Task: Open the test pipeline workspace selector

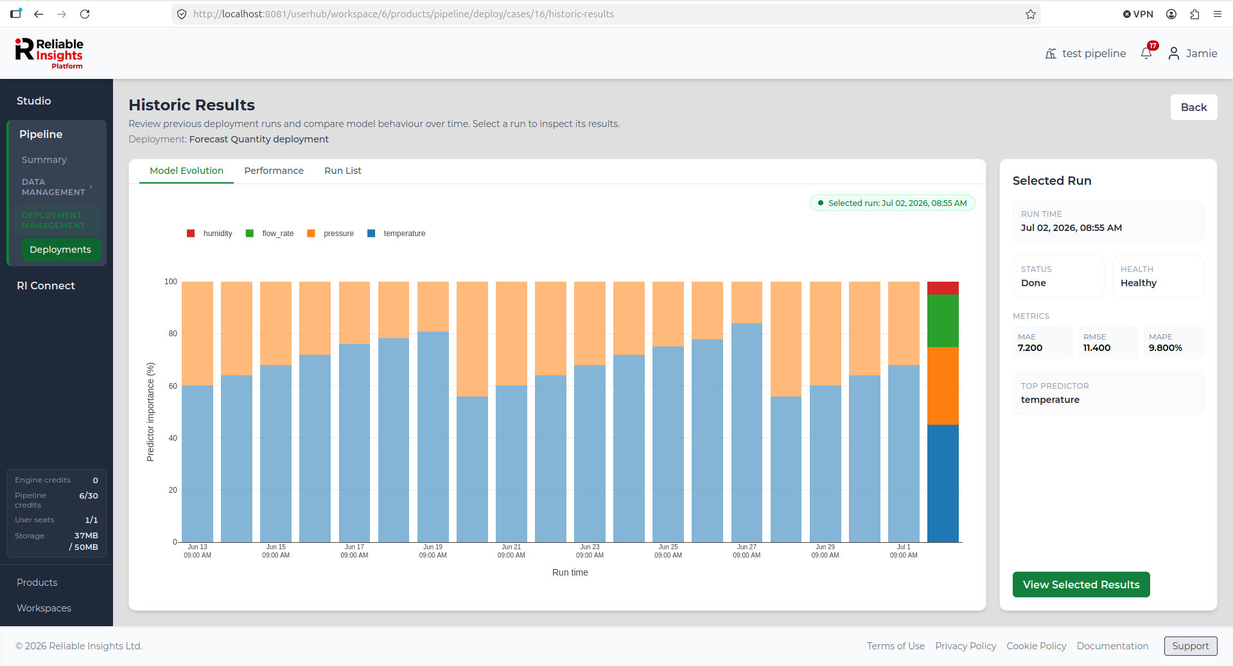Action: pos(1085,53)
